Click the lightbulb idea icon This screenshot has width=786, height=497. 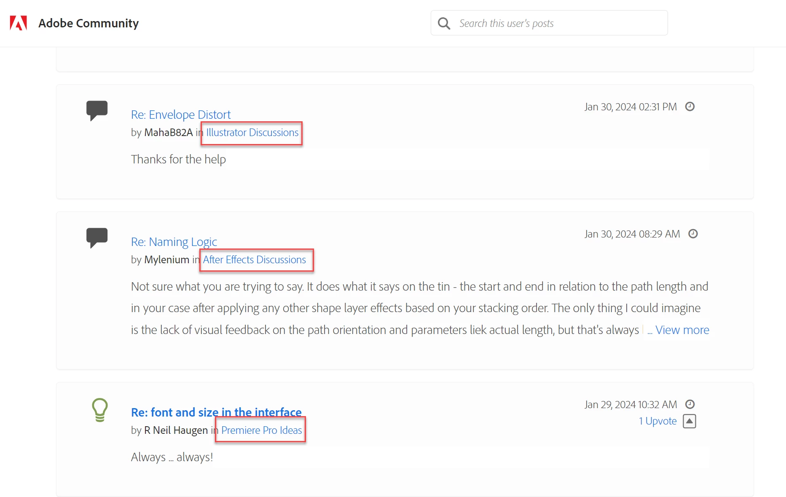(x=100, y=410)
